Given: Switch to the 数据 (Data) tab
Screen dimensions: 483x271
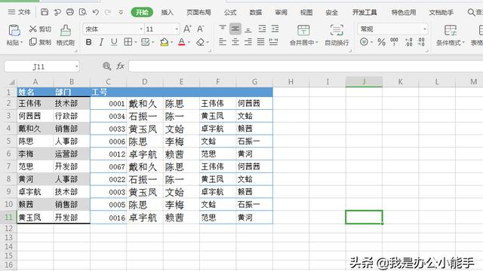Looking at the screenshot, I should 256,12.
